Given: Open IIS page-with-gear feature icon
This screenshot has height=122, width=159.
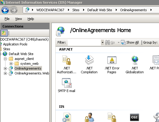Looking at the screenshot, I should coord(67,117).
